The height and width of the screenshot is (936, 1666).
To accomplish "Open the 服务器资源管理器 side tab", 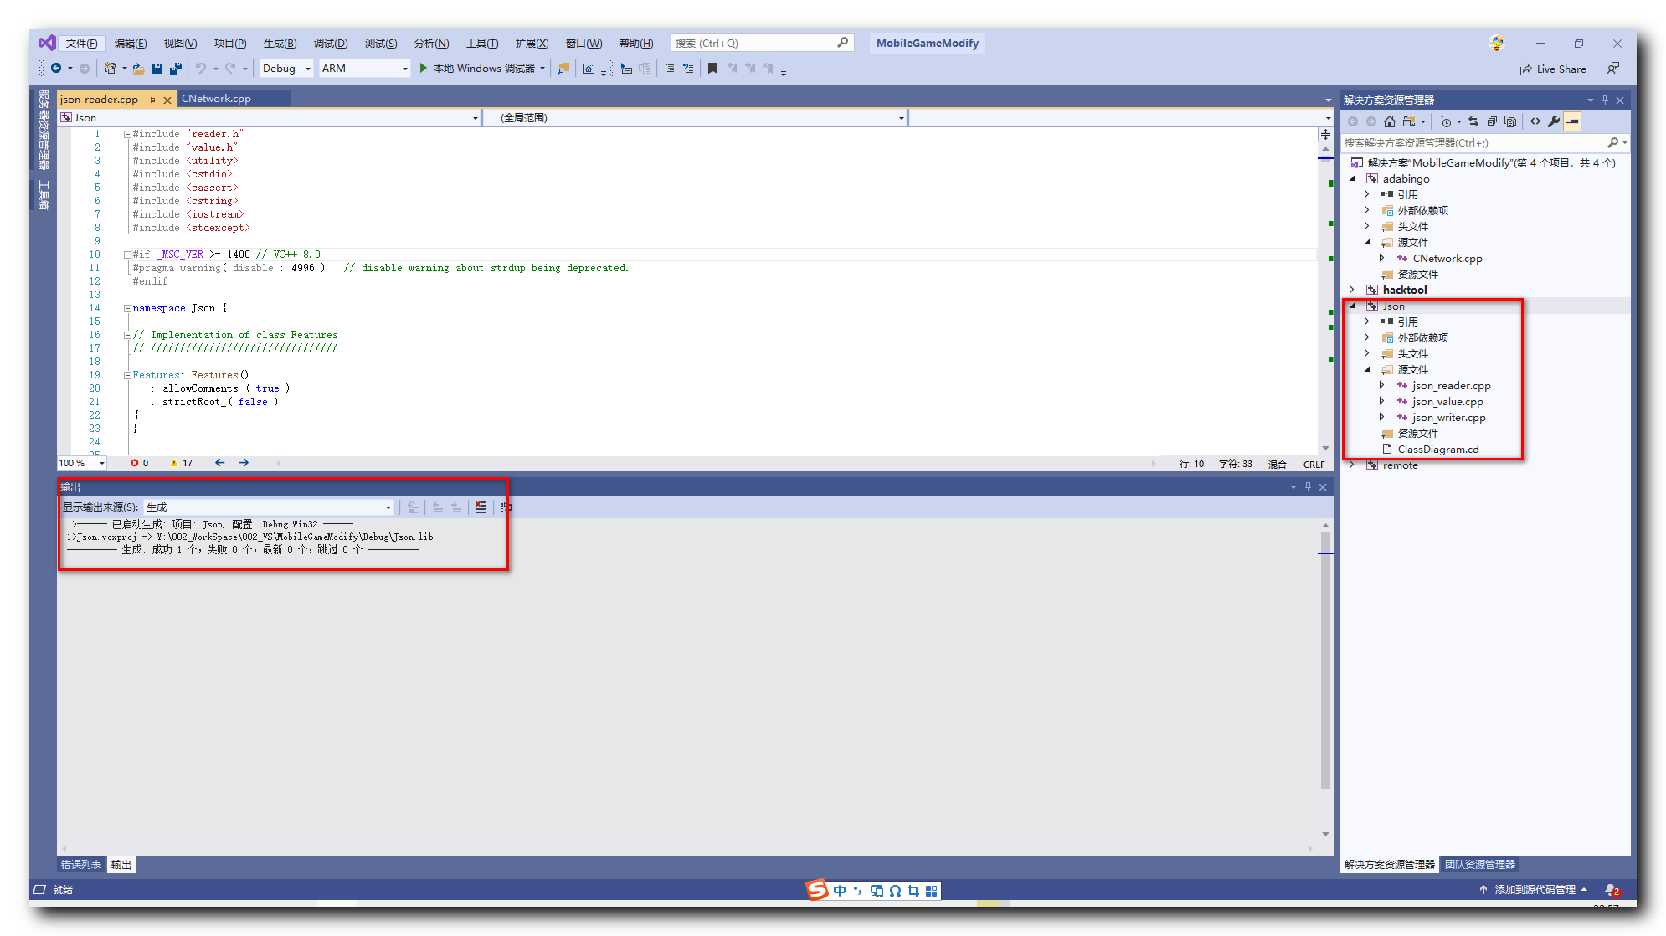I will coord(44,131).
